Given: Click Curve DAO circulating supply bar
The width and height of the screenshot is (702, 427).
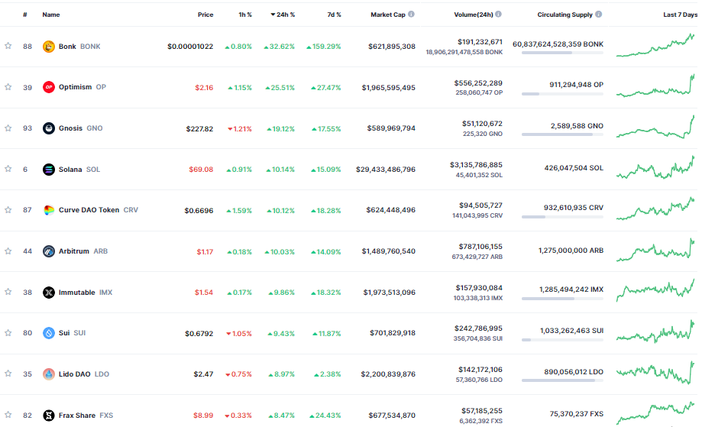Looking at the screenshot, I should click(562, 217).
